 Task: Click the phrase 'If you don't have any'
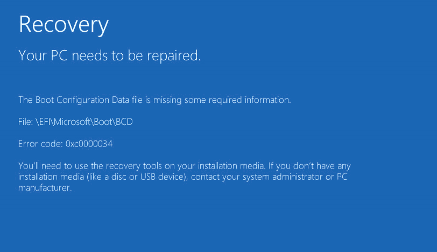309,166
